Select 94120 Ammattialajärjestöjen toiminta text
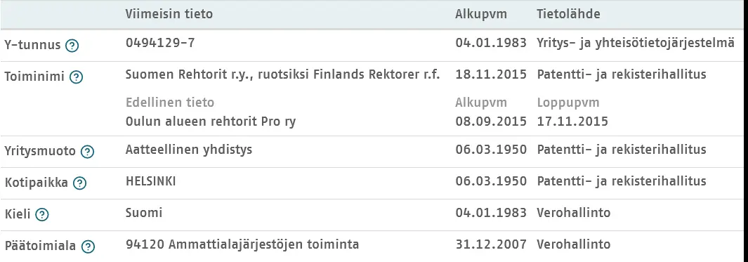 tap(242, 245)
